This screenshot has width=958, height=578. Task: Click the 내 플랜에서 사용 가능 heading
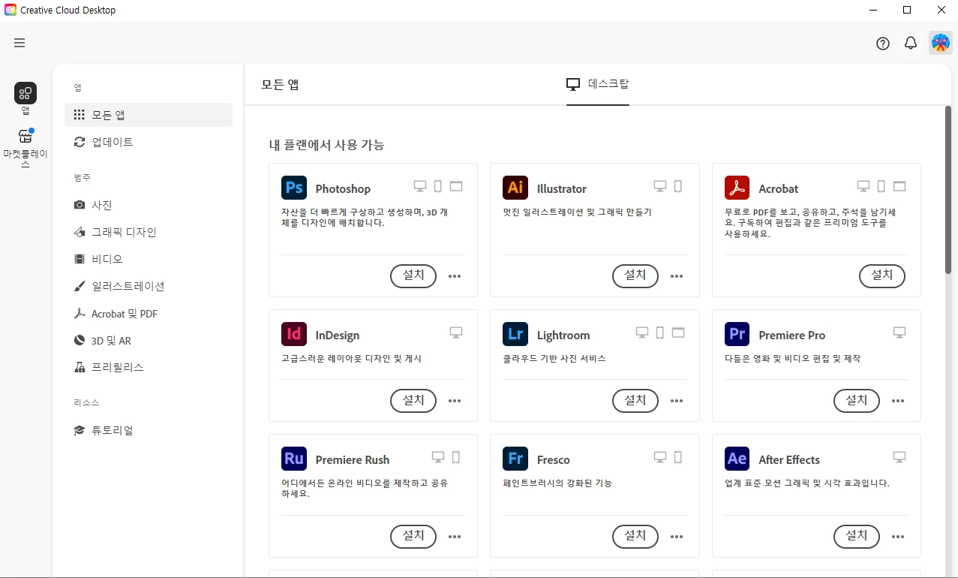(326, 145)
